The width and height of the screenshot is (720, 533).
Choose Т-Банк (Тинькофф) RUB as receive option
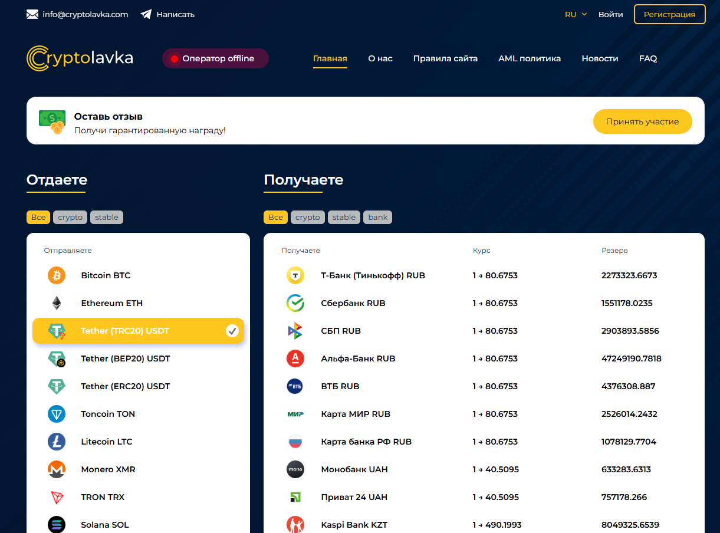[373, 275]
